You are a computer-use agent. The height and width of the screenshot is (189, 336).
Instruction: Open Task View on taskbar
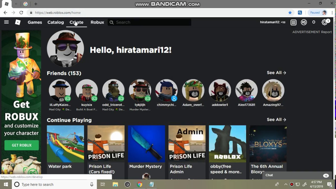click(x=103, y=185)
